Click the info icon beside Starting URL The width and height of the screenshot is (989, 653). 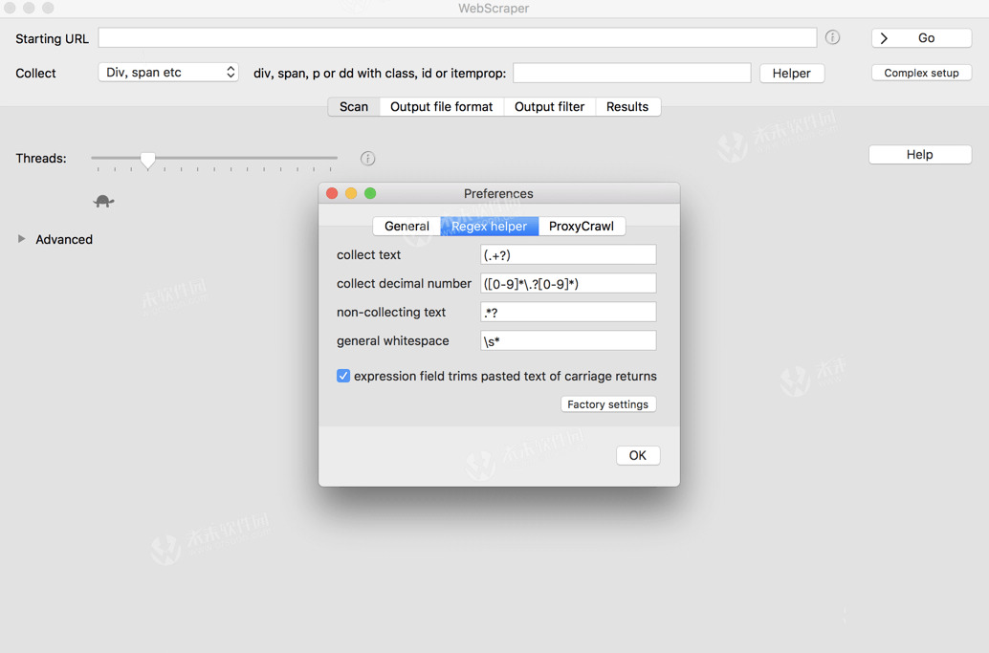click(x=832, y=37)
